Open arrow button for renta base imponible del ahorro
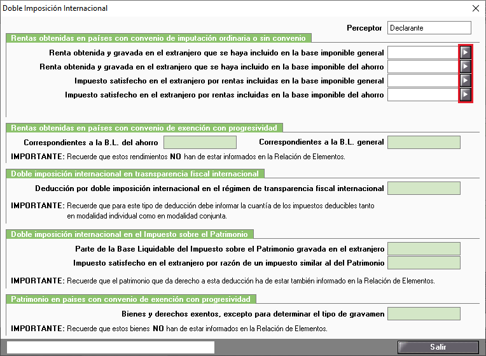 [465, 66]
